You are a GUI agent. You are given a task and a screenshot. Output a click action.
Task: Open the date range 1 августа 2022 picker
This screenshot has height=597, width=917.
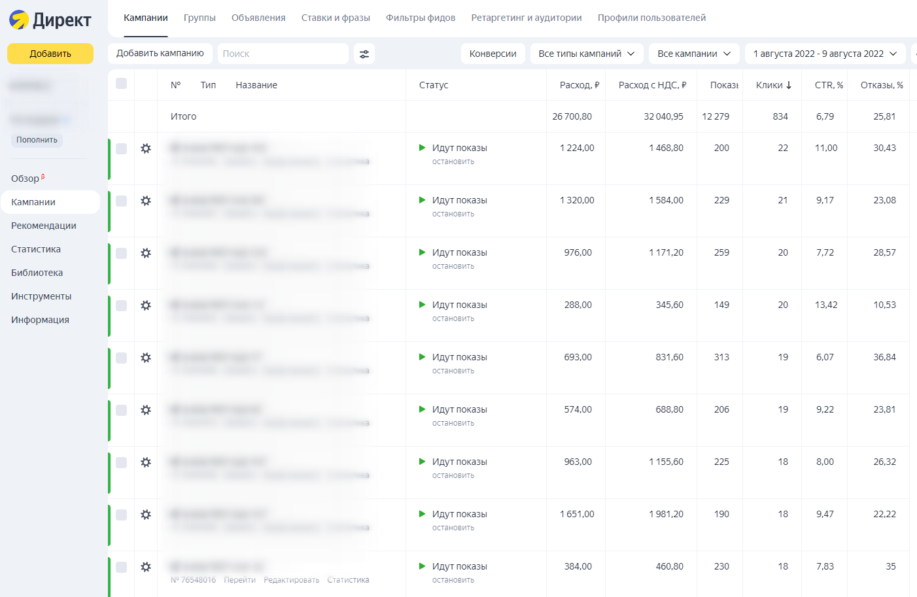pos(824,54)
